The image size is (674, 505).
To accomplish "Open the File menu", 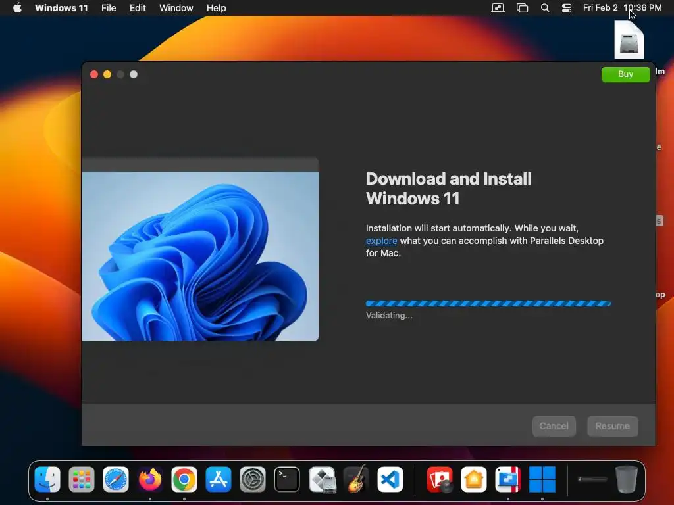I will coord(109,8).
